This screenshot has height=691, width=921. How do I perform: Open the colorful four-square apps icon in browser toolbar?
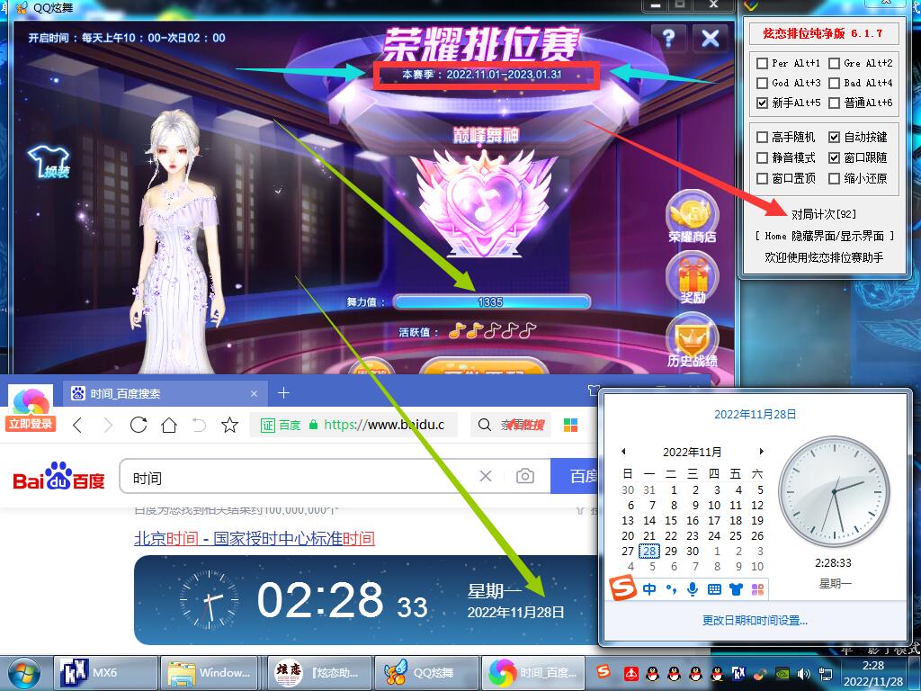click(x=570, y=425)
